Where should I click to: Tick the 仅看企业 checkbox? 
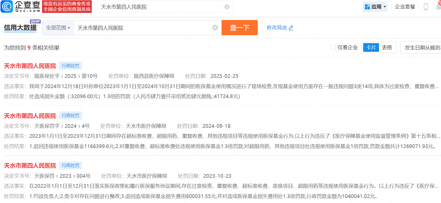[x=333, y=48]
